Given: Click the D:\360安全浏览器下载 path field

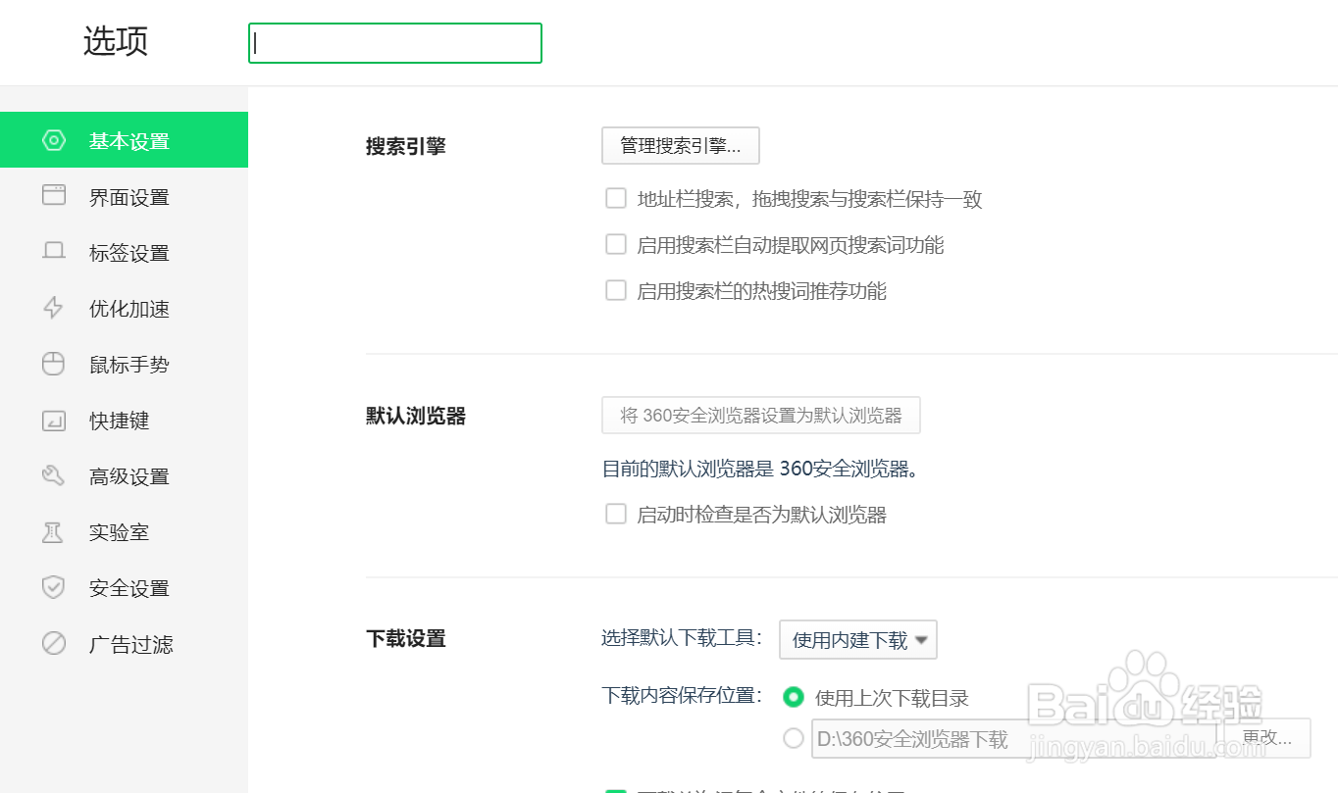Looking at the screenshot, I should point(1013,739).
